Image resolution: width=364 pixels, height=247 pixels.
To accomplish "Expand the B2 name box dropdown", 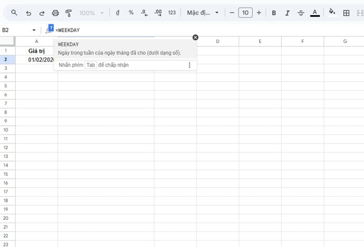I will pos(34,30).
